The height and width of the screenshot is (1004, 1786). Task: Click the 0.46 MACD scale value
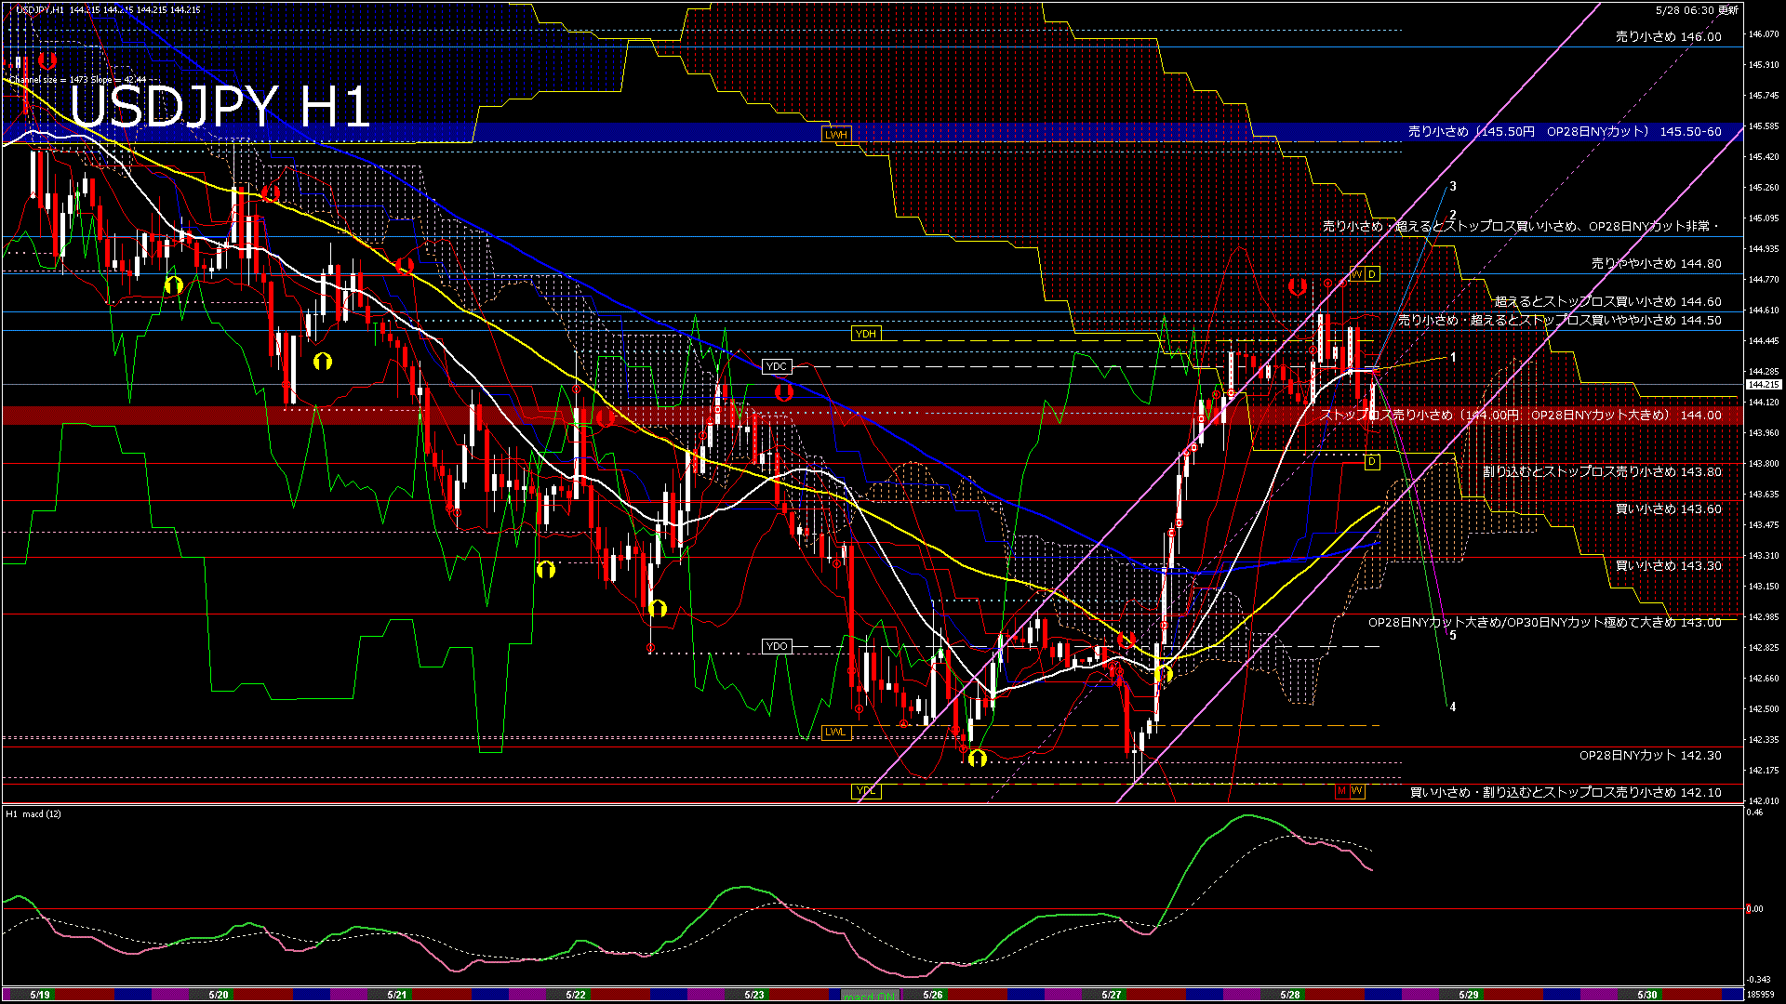pos(1754,812)
